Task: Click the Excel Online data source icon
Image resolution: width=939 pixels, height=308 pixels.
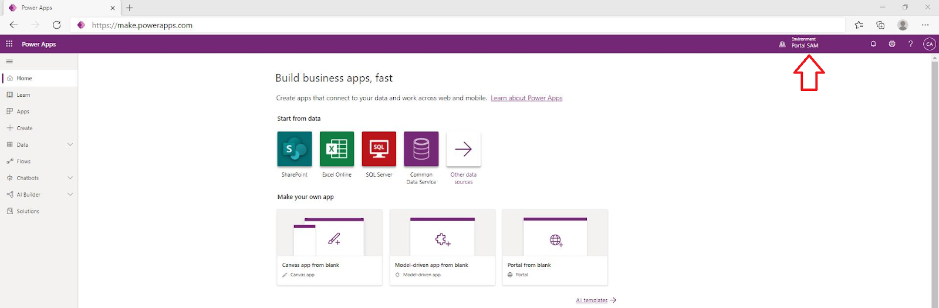Action: tap(337, 149)
